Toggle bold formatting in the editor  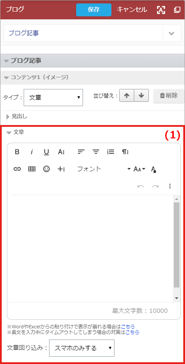coord(17,152)
